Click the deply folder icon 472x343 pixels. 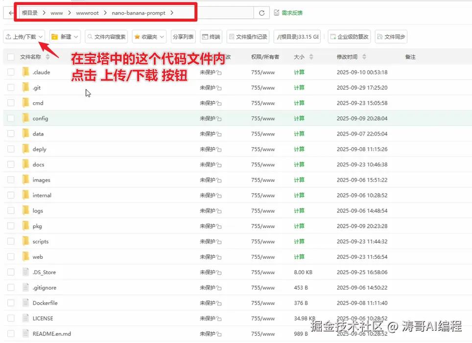[x=25, y=149]
